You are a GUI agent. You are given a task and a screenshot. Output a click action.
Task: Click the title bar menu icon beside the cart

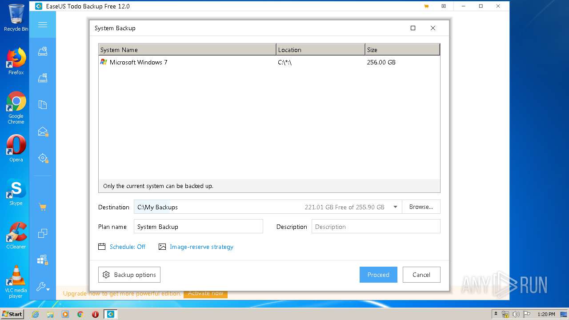444,6
